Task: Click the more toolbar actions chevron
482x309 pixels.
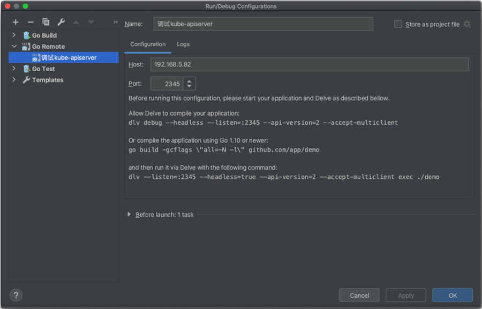Action: (x=115, y=22)
